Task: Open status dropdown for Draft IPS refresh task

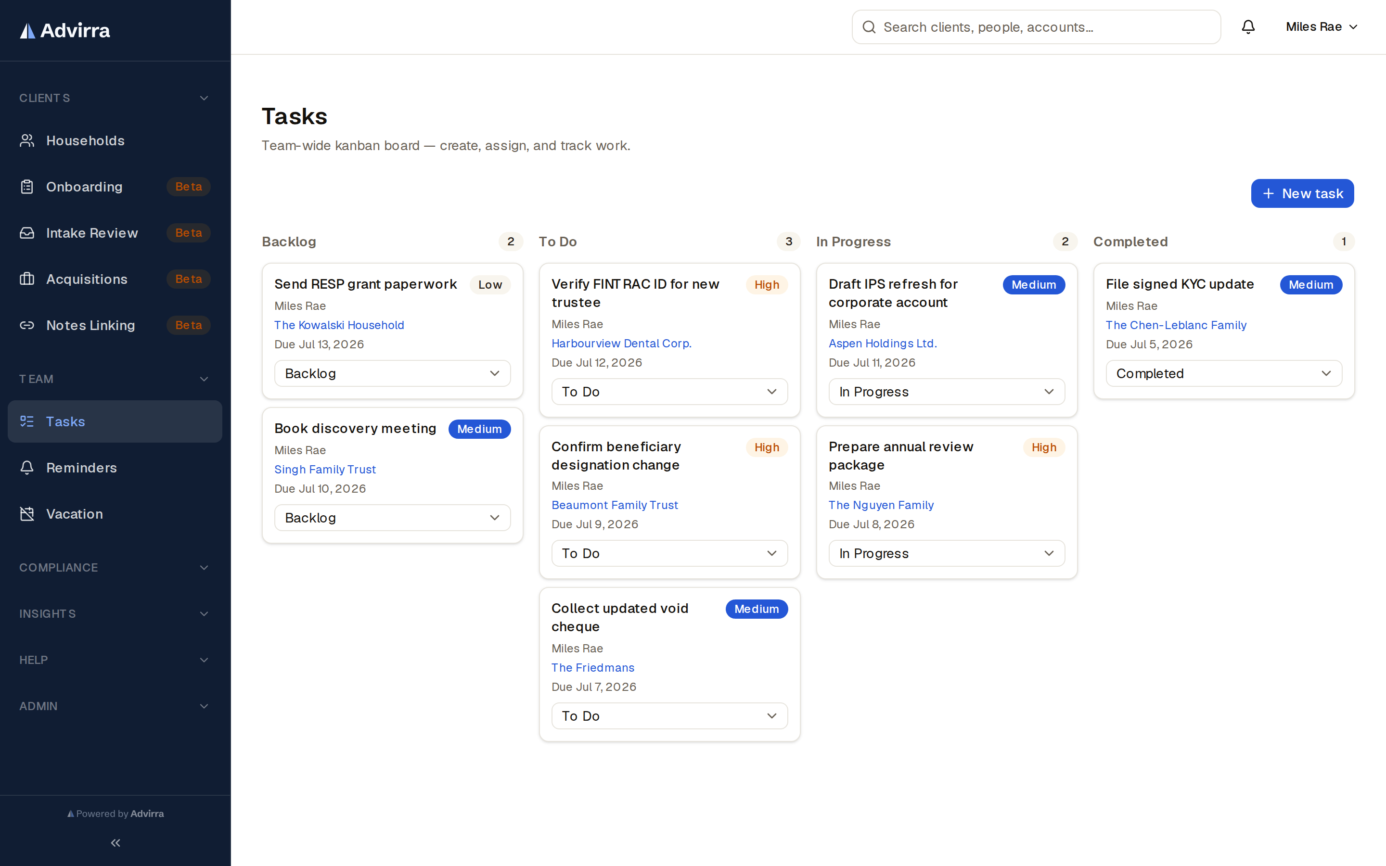Action: [947, 392]
